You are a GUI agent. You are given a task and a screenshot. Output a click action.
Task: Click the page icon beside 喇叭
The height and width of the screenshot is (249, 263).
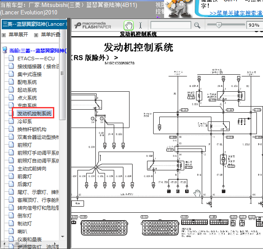point(11,232)
